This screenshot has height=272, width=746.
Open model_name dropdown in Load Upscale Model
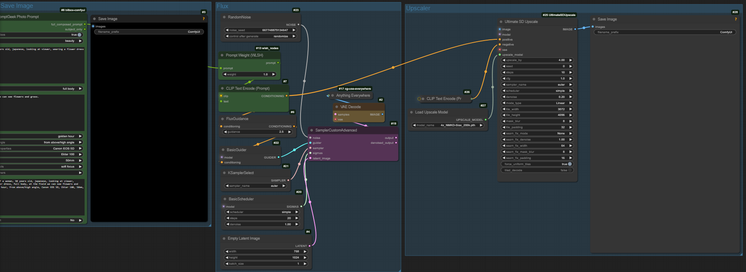point(448,125)
